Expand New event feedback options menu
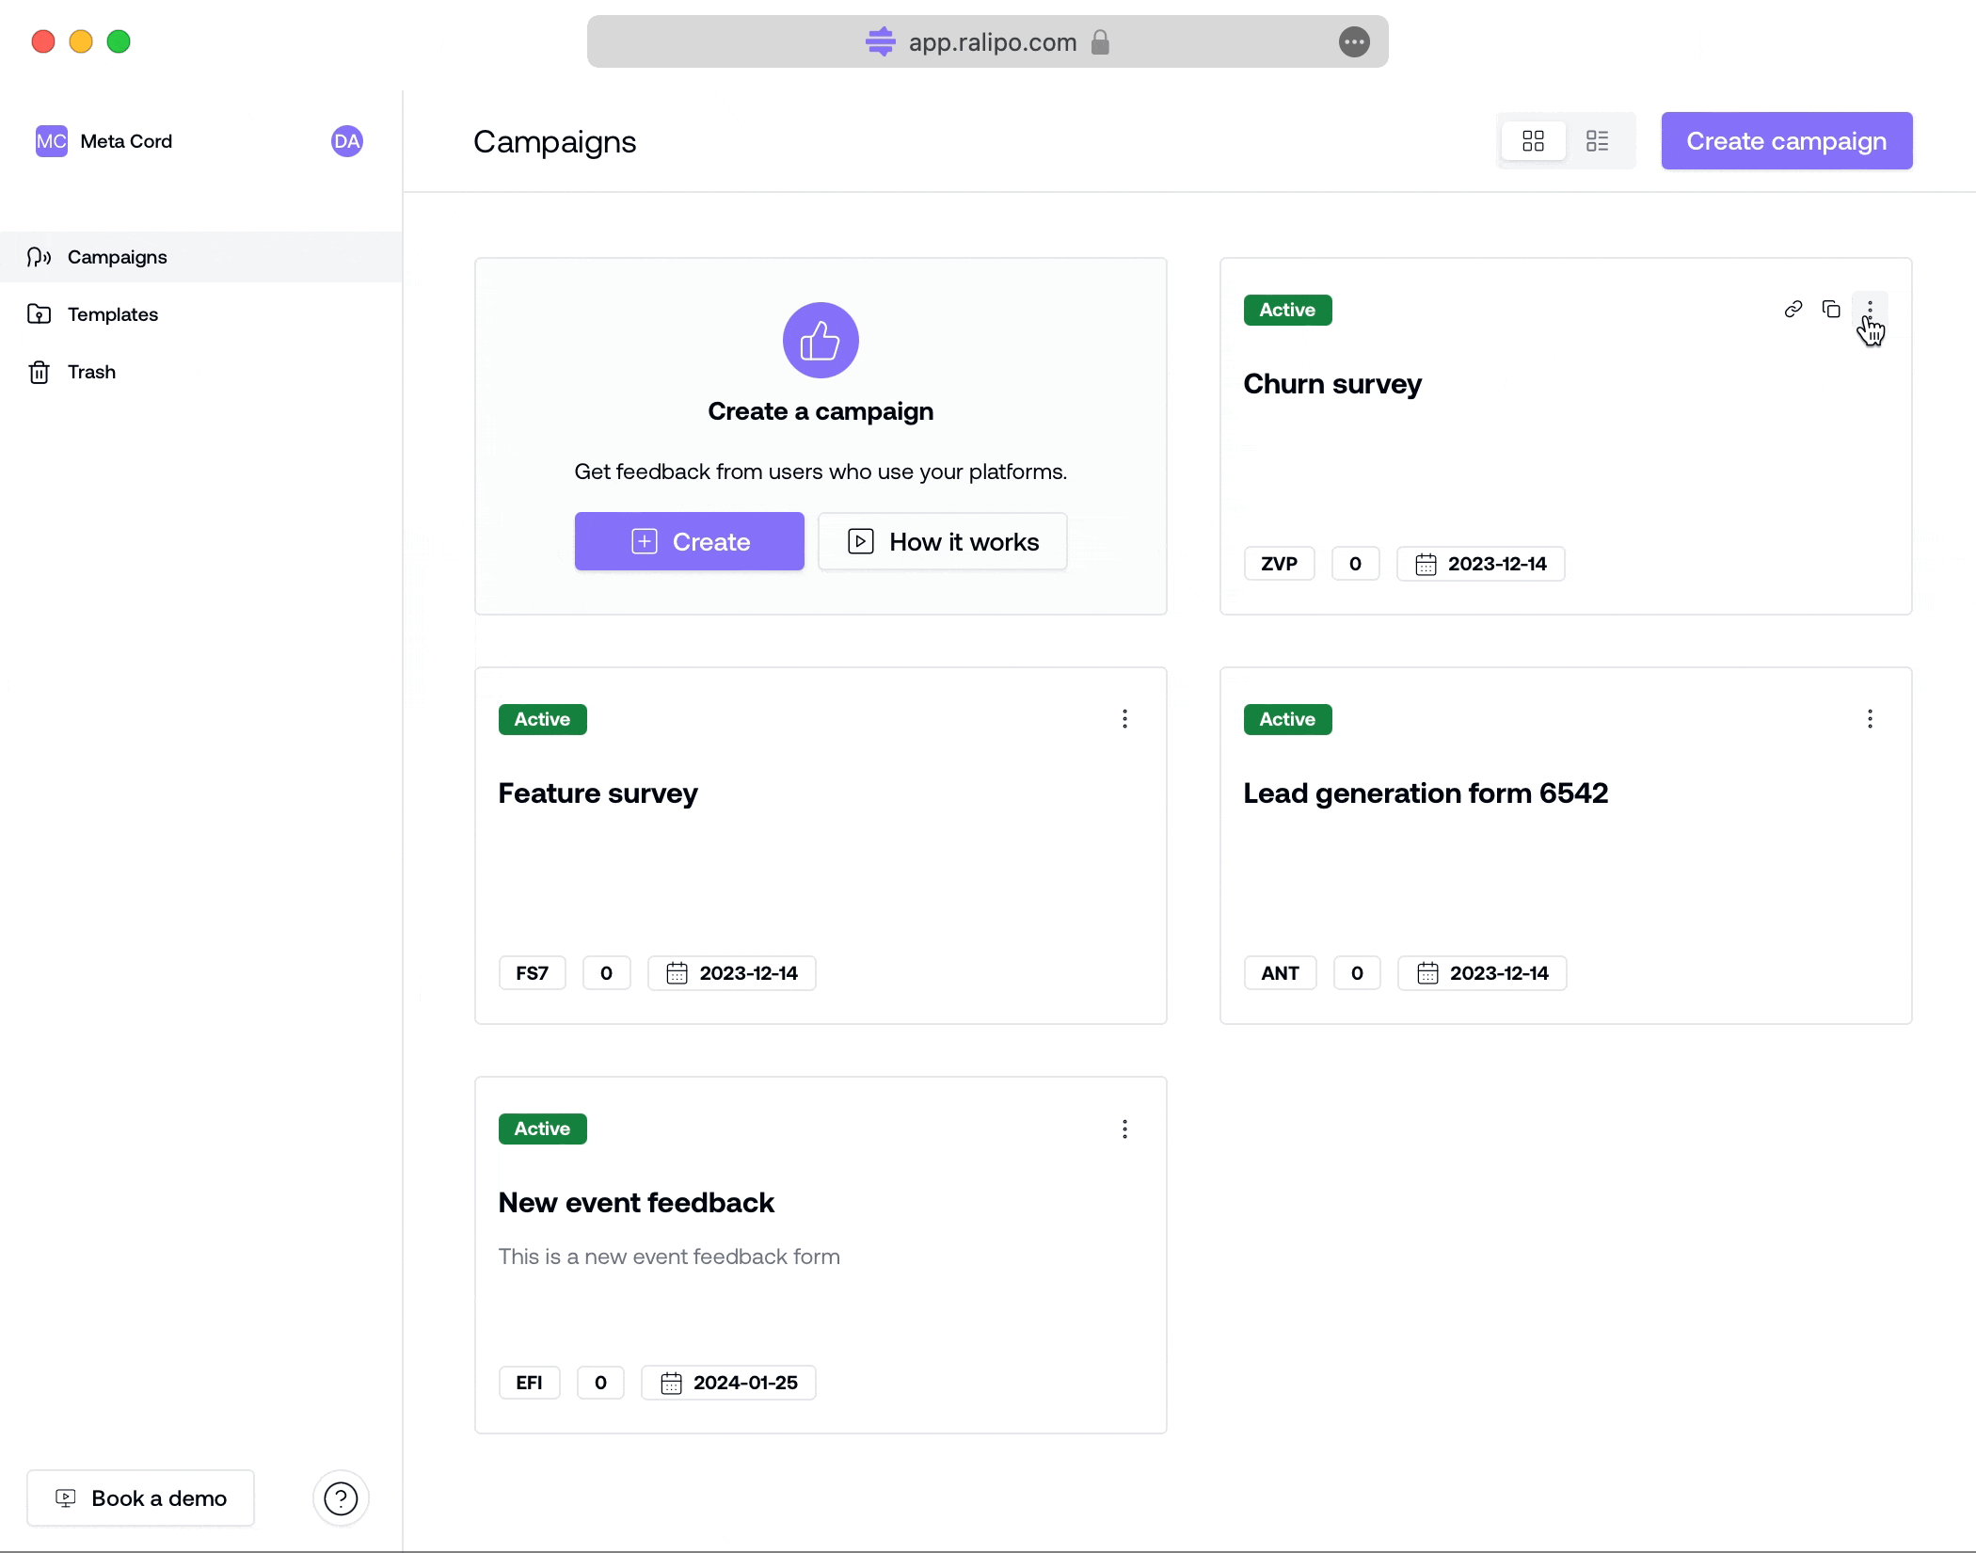The width and height of the screenshot is (1976, 1553). click(x=1124, y=1129)
